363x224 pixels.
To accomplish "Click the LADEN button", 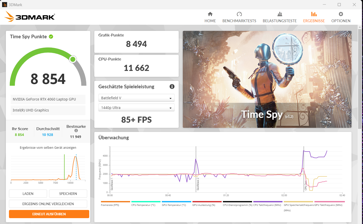I will tap(28, 194).
